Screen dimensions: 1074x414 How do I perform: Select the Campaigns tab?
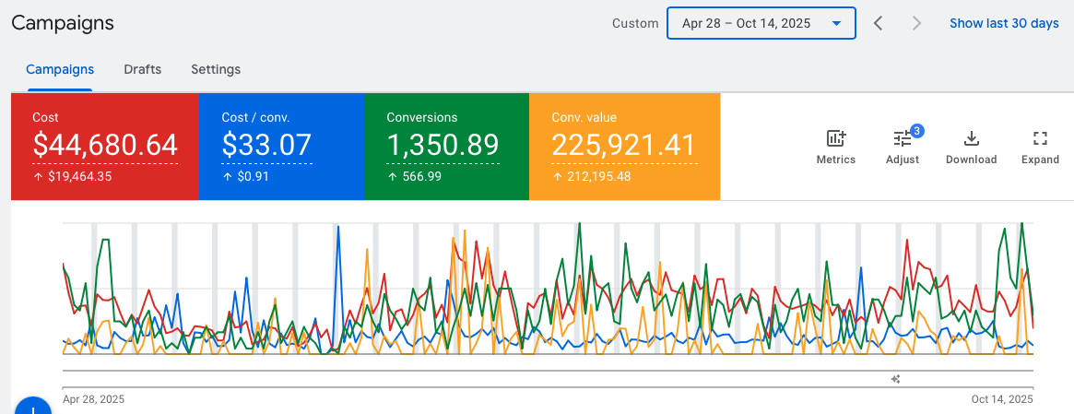point(60,69)
